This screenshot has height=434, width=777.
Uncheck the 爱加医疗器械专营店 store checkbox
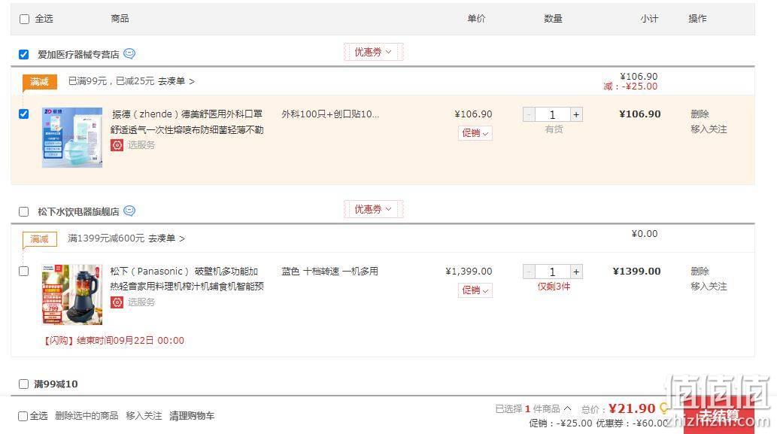tap(24, 54)
